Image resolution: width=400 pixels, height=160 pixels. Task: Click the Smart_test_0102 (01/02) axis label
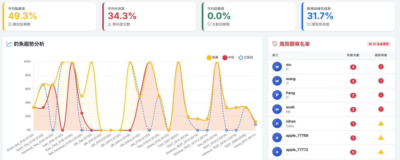pos(21,143)
